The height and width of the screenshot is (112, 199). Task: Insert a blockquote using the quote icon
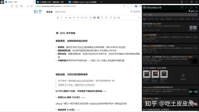pos(70,18)
